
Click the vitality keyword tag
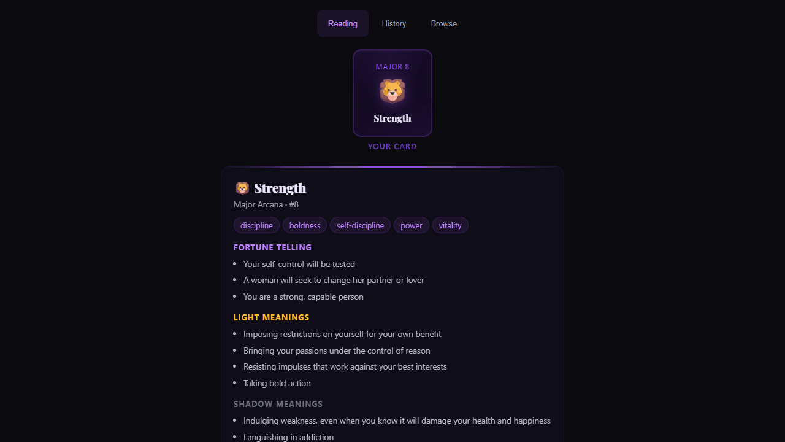click(450, 225)
